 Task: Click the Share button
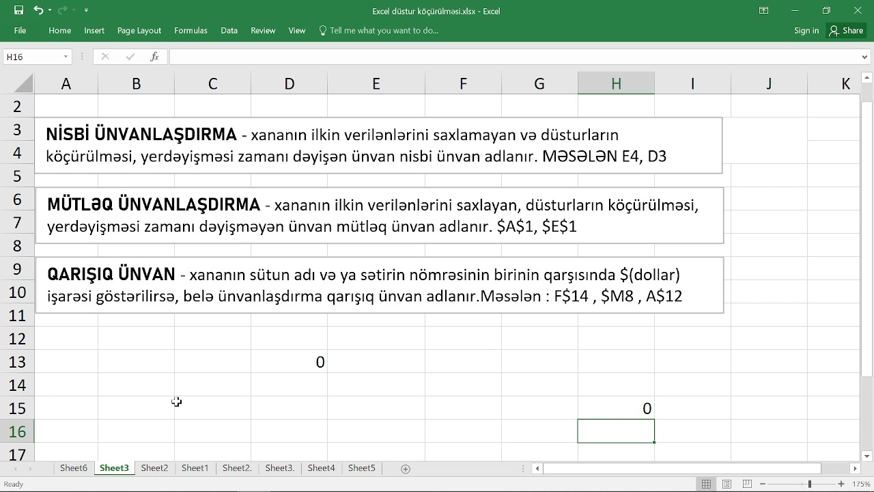click(846, 31)
